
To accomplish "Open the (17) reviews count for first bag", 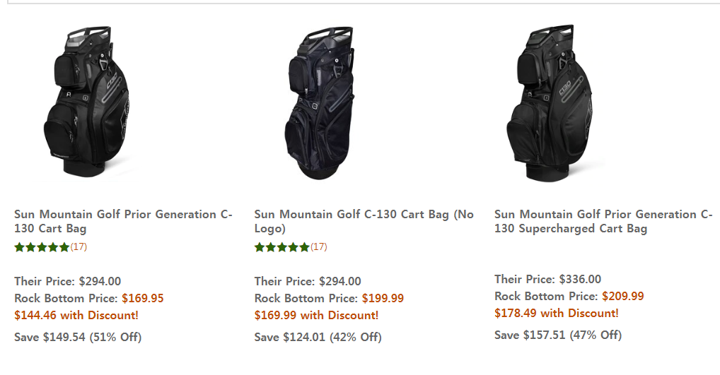I will 79,247.
